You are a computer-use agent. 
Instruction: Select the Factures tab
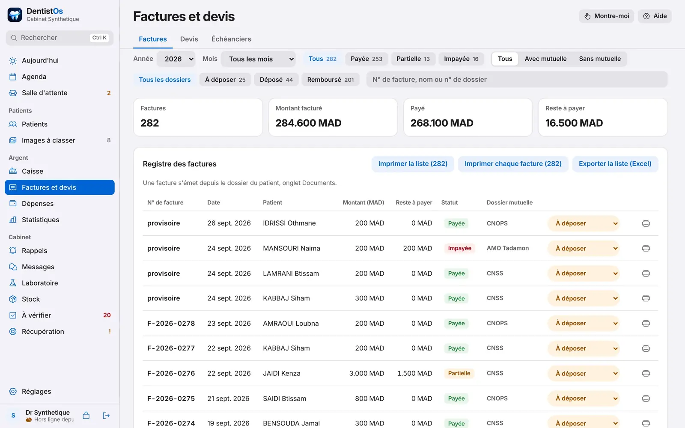tap(153, 39)
